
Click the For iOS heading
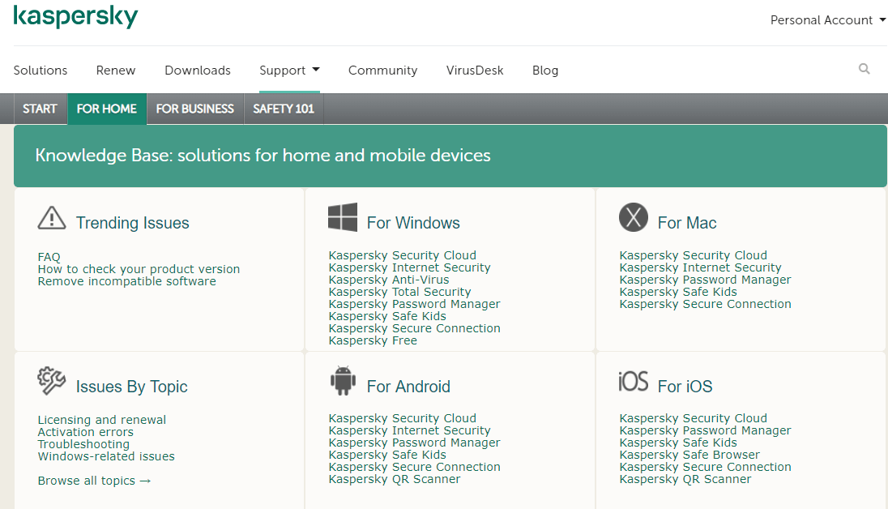tap(685, 387)
